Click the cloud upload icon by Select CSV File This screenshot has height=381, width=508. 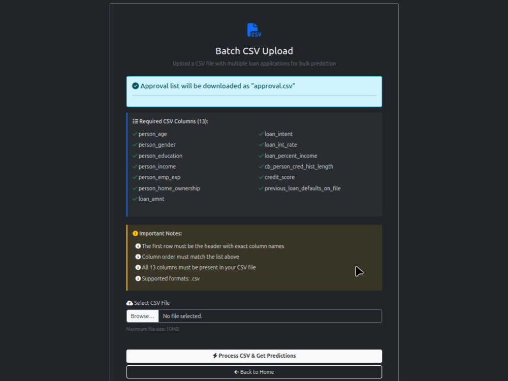[x=130, y=303]
